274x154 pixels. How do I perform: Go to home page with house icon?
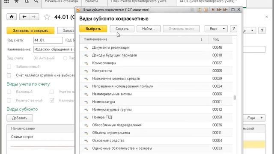tap(12, 17)
